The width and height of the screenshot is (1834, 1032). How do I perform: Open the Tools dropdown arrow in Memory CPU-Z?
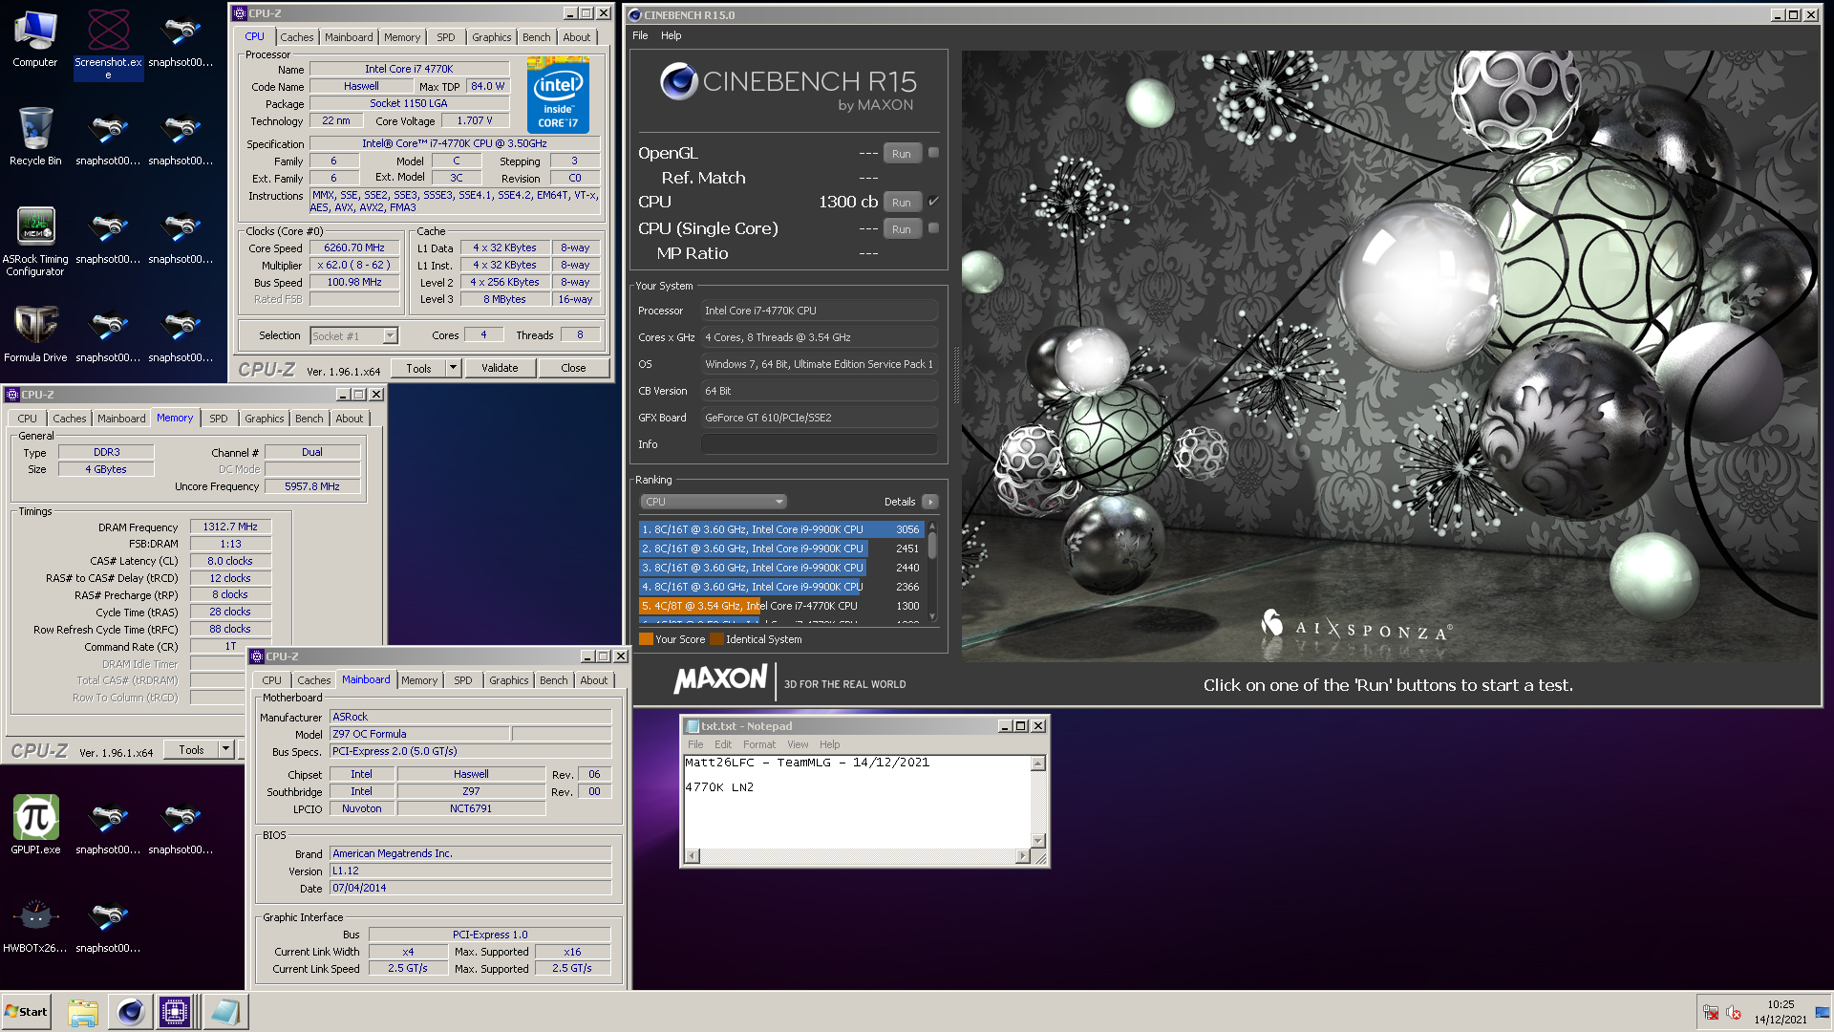[x=226, y=750]
